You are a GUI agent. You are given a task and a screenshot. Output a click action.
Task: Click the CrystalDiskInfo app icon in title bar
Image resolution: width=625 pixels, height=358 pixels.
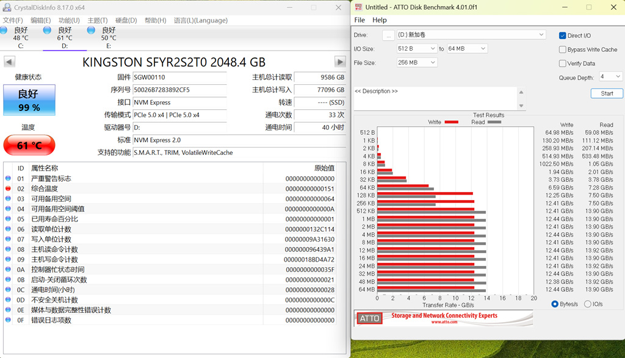(7, 7)
